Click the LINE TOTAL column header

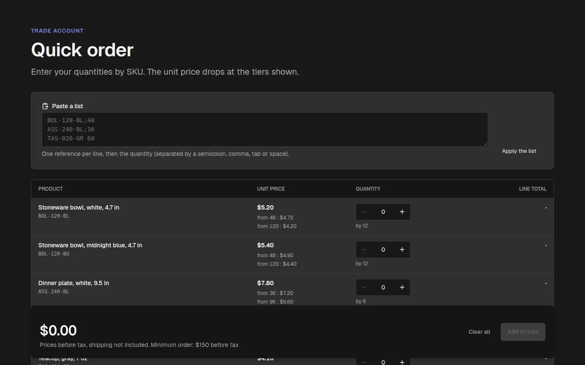click(533, 189)
